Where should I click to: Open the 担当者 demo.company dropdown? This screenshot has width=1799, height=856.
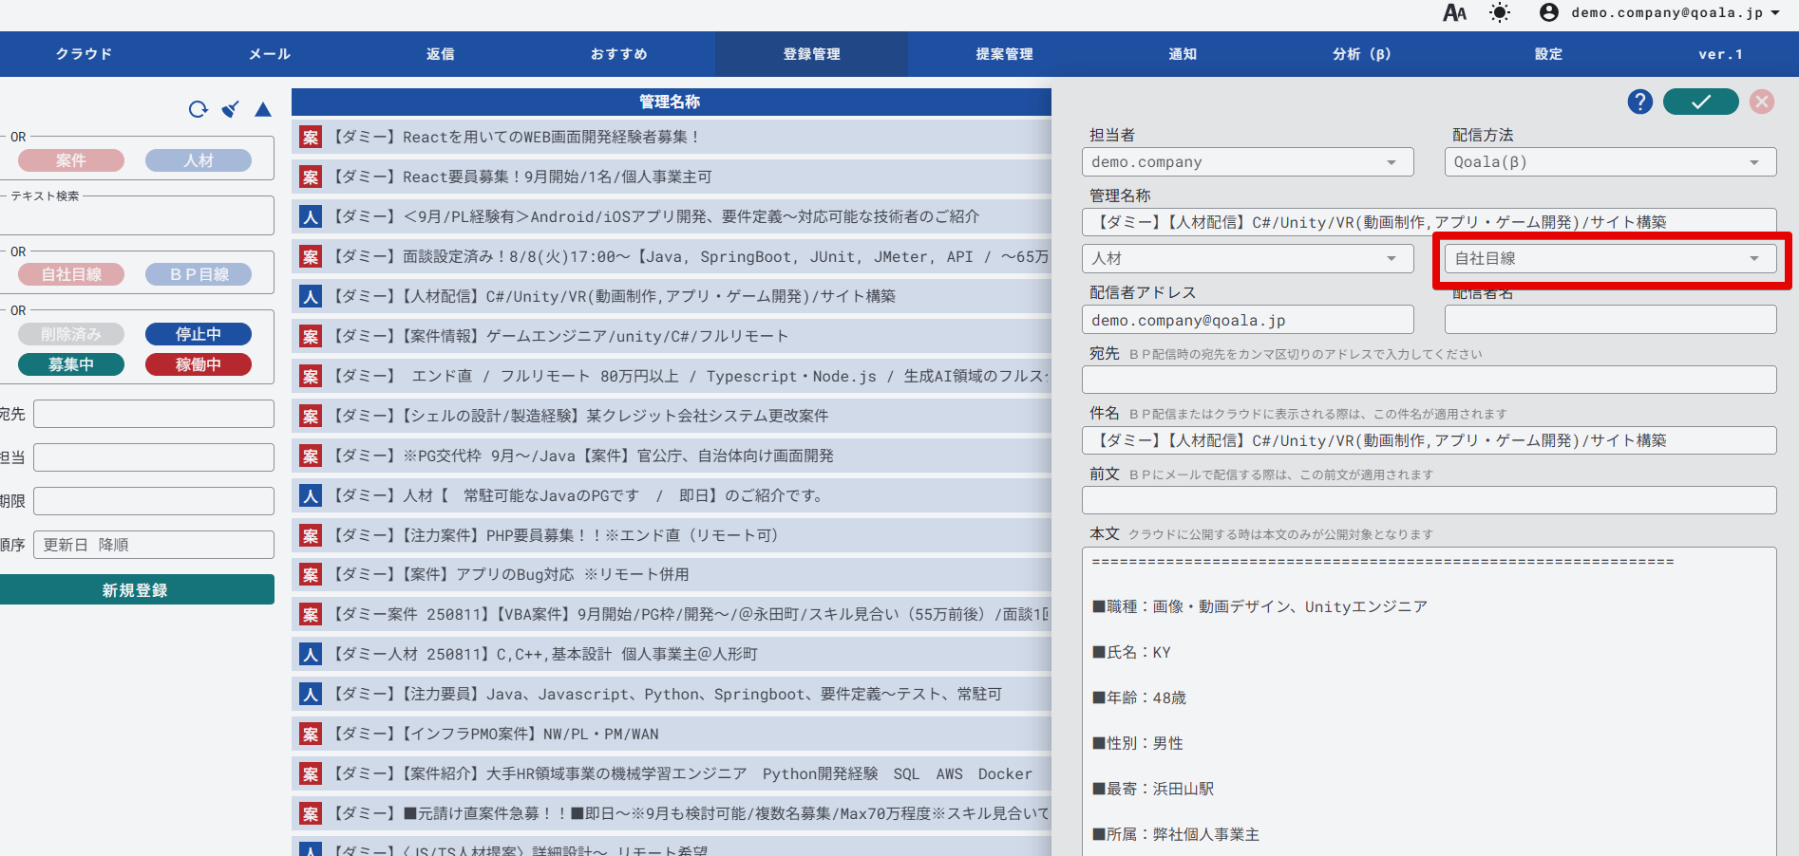tap(1246, 162)
